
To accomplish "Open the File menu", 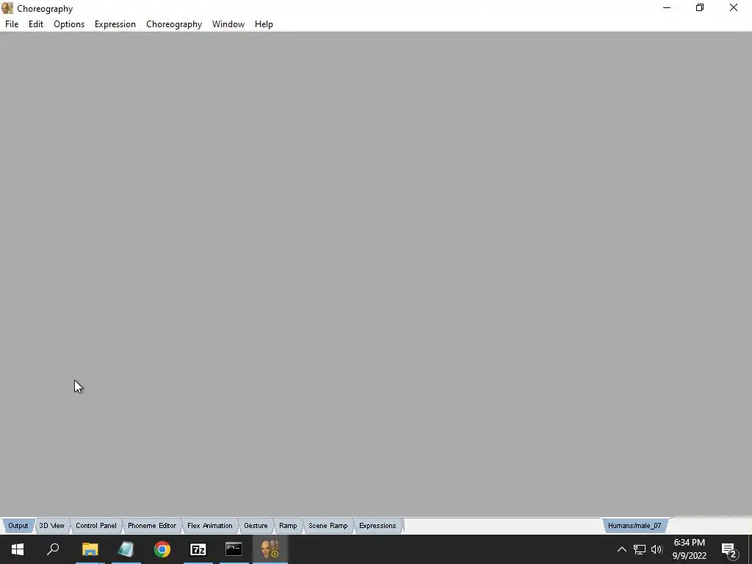I will [12, 24].
